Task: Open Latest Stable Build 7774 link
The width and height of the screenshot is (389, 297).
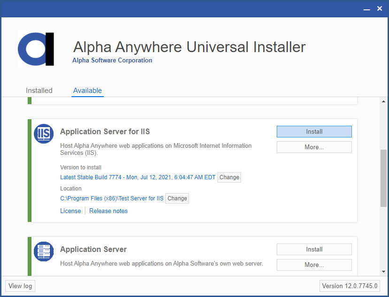Action: pos(138,177)
